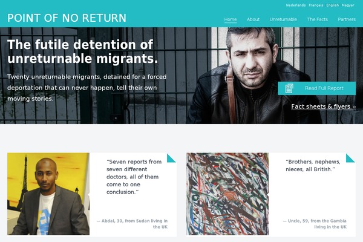Switch language to English
This screenshot has height=242, width=363.
coord(332,5)
